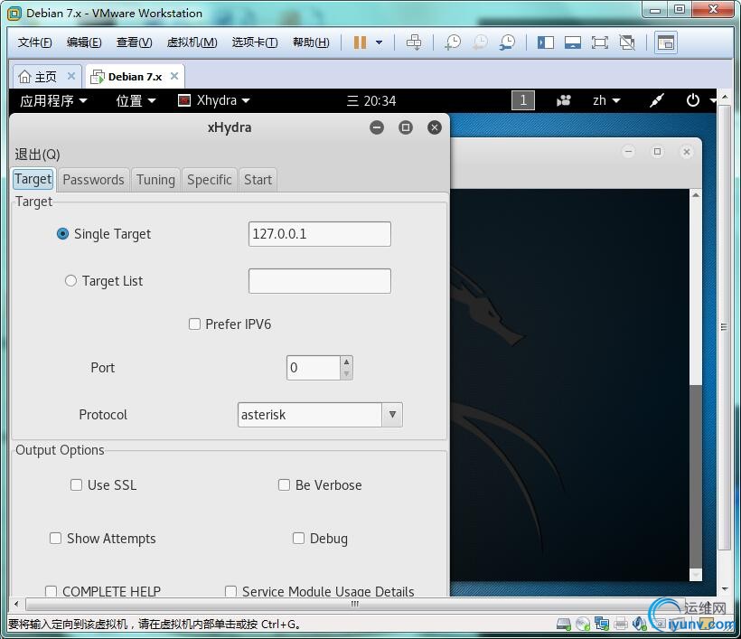Toggle VMware library sidebar icon
Image resolution: width=741 pixels, height=639 pixels.
pyautogui.click(x=545, y=42)
